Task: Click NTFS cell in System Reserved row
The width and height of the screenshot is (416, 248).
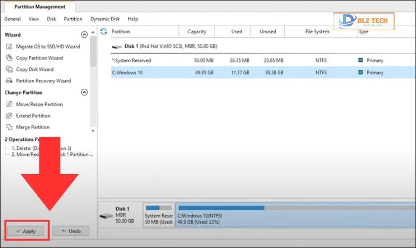Action: pos(321,61)
